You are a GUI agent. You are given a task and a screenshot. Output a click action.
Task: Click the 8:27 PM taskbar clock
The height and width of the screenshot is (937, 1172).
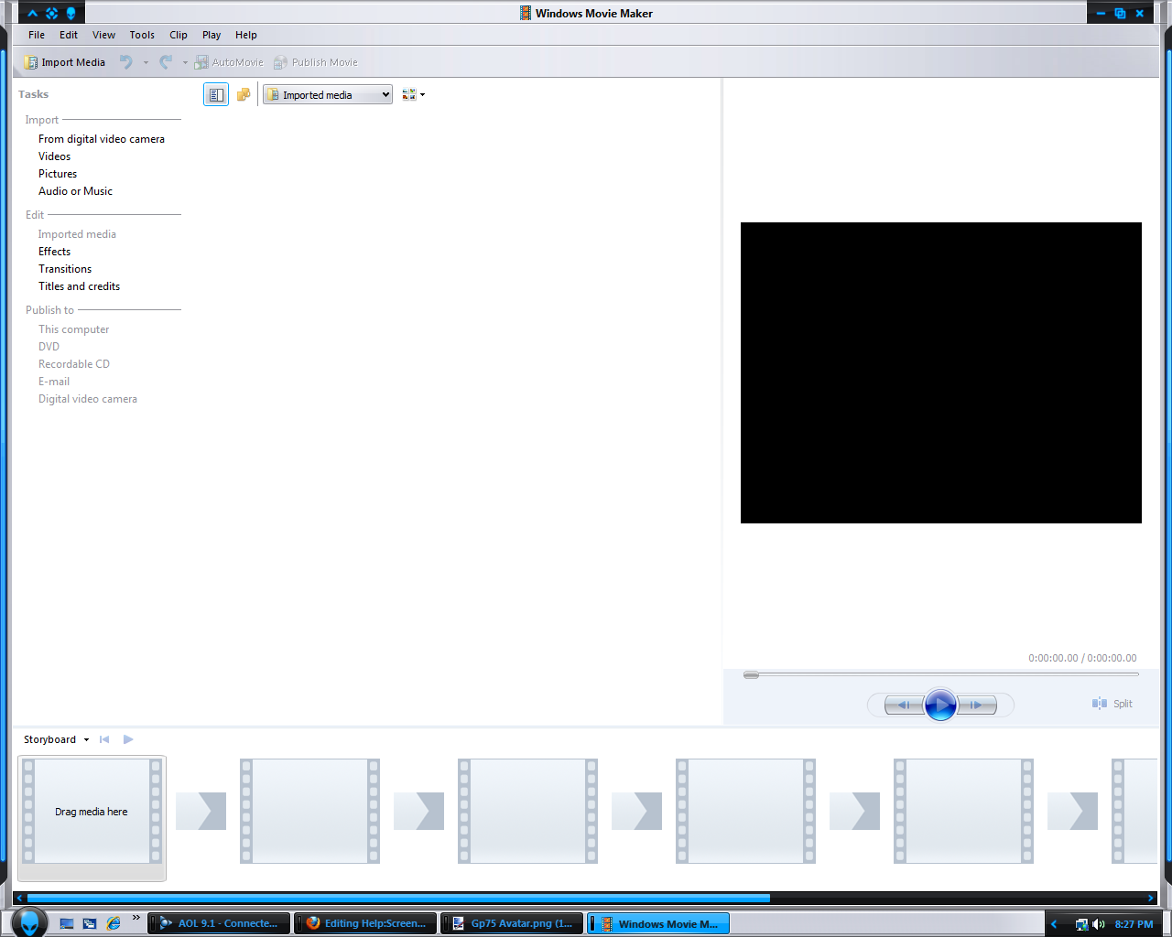tap(1134, 924)
